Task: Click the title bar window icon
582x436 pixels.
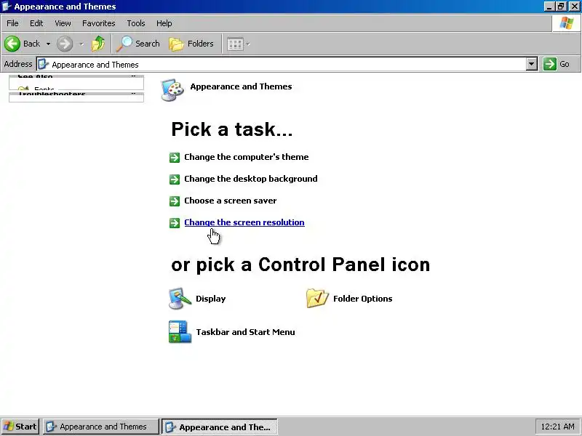Action: coord(7,7)
